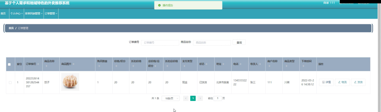
Task: Click 首页 in the breadcrumb
Action: [11, 28]
